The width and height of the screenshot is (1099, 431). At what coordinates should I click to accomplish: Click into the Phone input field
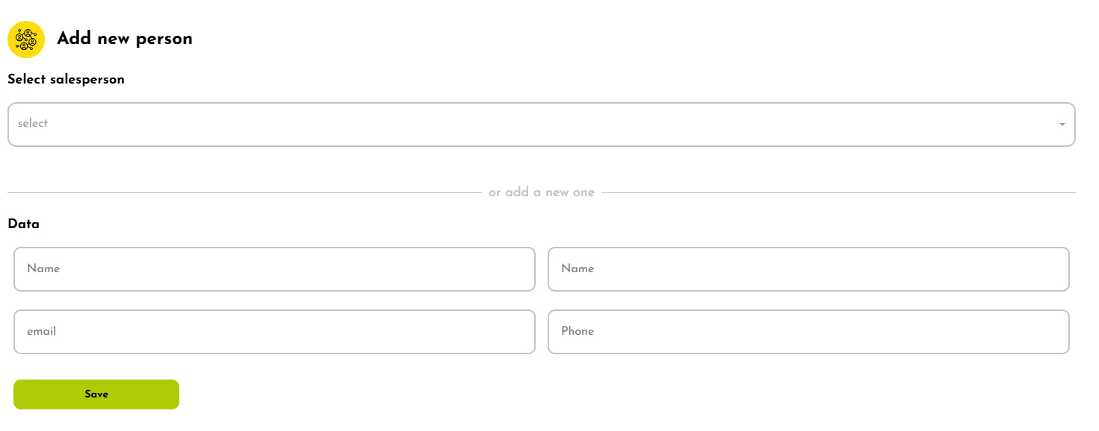tap(808, 332)
